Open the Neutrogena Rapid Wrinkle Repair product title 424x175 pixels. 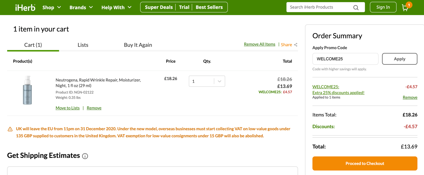pos(98,83)
